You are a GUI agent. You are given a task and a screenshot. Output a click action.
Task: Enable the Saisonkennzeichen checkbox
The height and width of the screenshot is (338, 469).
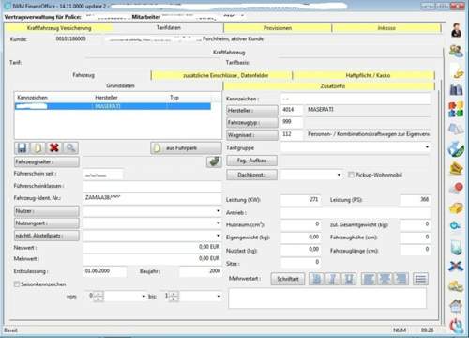[x=17, y=284]
